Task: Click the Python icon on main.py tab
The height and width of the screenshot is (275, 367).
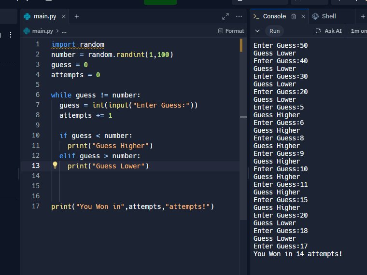Action: pos(27,16)
